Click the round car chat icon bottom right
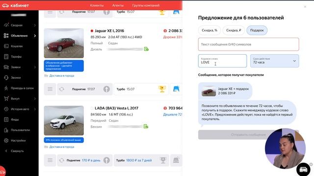The width and height of the screenshot is (314, 176). (303, 170)
